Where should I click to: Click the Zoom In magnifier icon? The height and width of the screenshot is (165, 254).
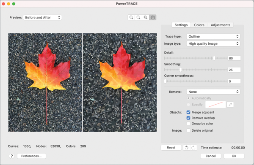[x=131, y=17]
